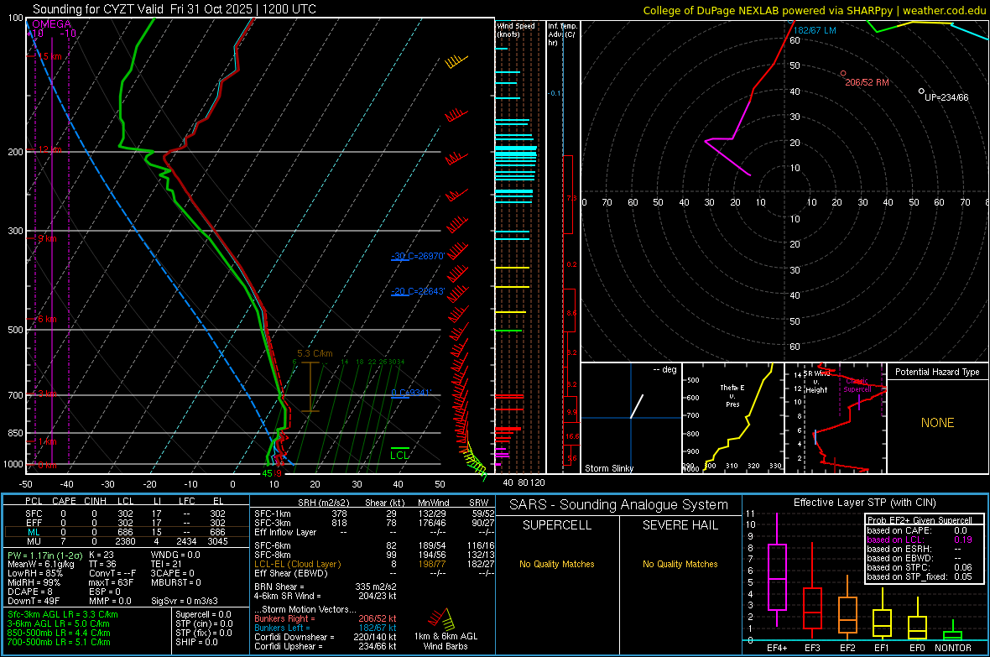Select the highlighted ML parcel row
Screen dimensions: 990x657
click(127, 532)
